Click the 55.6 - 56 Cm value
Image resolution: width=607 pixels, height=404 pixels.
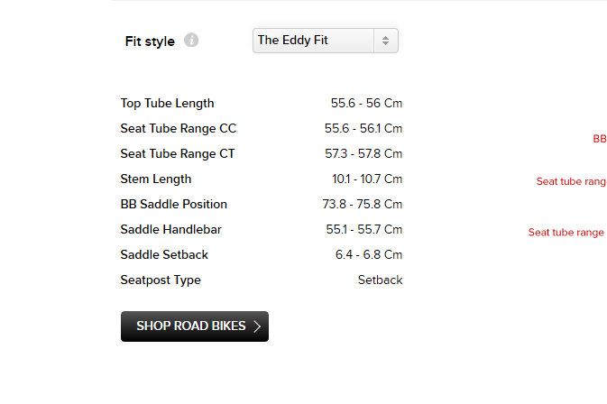(x=366, y=104)
